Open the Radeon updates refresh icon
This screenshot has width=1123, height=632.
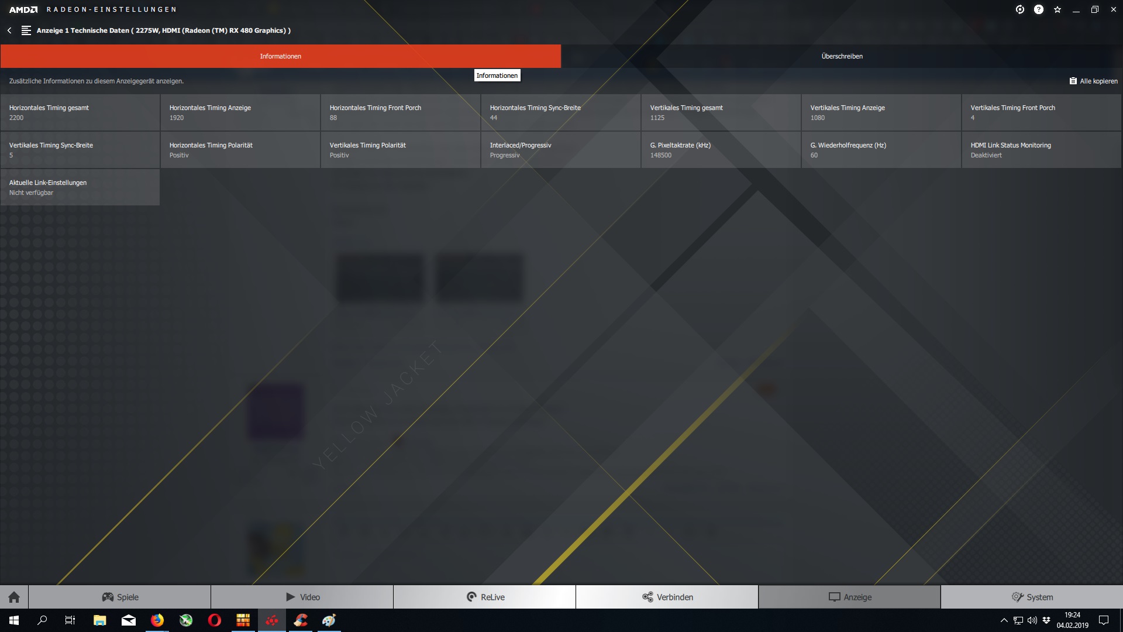click(x=1019, y=9)
